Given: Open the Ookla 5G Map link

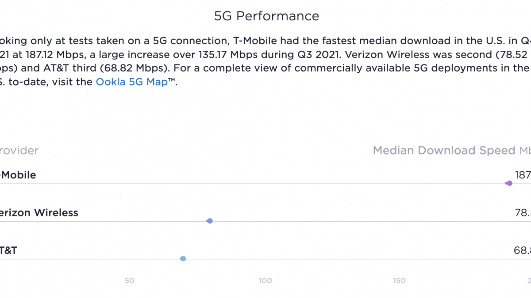Looking at the screenshot, I should pos(131,82).
